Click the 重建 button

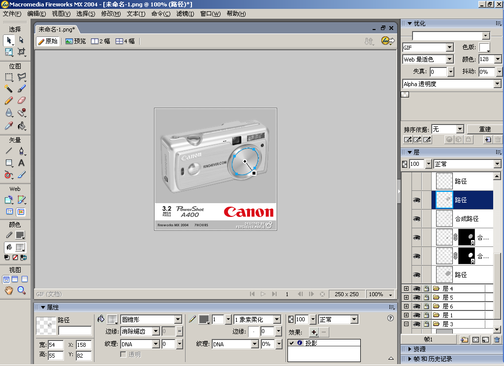(485, 129)
